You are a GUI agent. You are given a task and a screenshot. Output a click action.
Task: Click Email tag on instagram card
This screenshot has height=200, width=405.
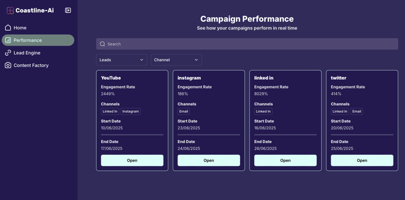click(184, 111)
